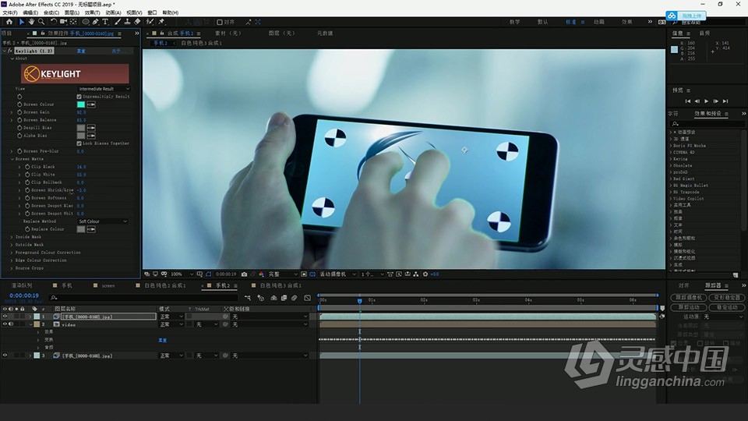The image size is (748, 421).
Task: Select the Zoom magnifier tool
Action: (x=41, y=22)
